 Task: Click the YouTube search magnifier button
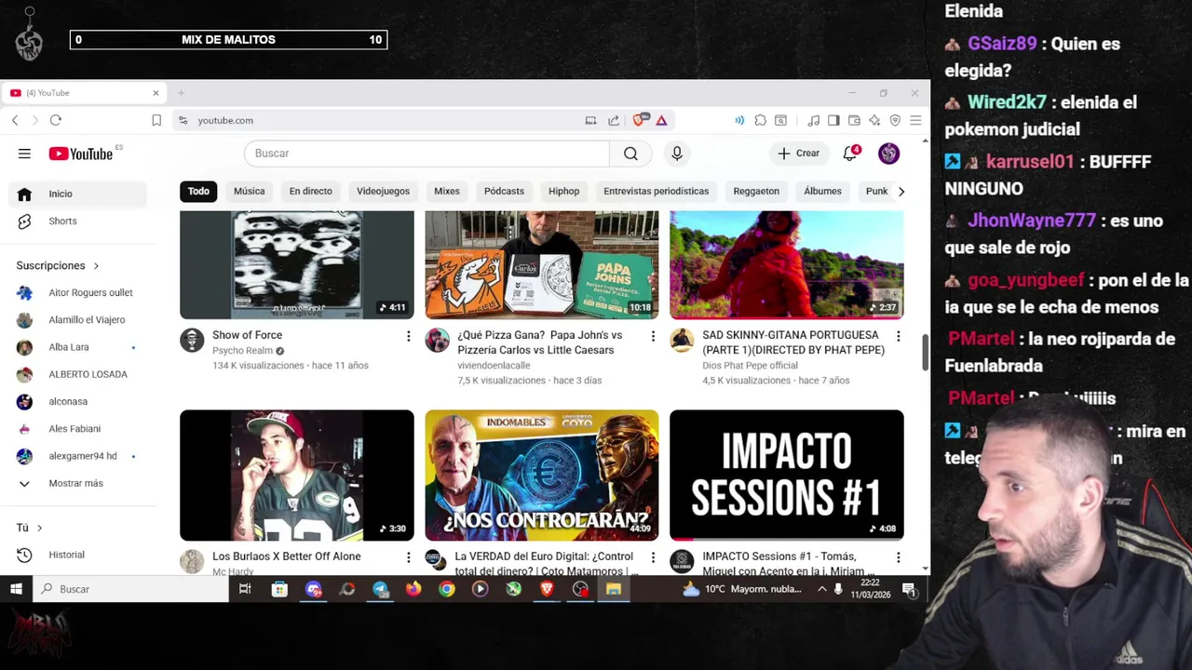click(x=630, y=154)
